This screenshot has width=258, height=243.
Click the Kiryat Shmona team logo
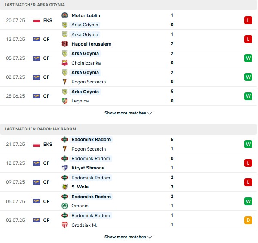pyautogui.click(x=64, y=168)
